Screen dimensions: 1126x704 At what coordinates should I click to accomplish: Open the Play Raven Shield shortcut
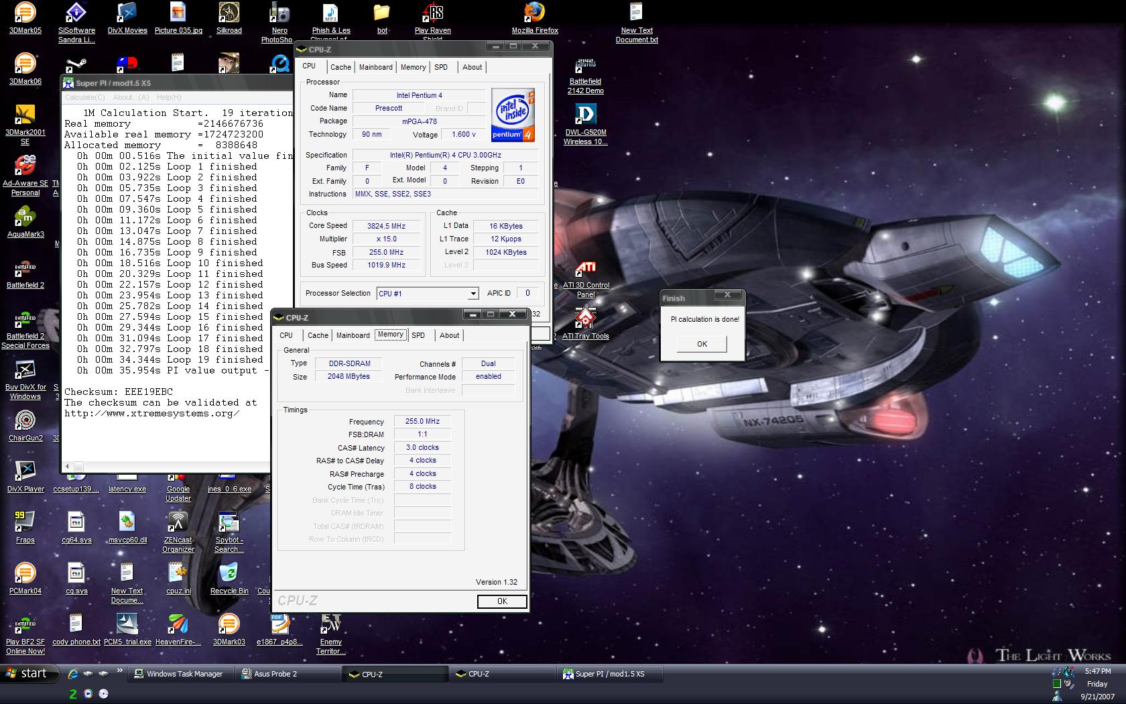pos(433,21)
